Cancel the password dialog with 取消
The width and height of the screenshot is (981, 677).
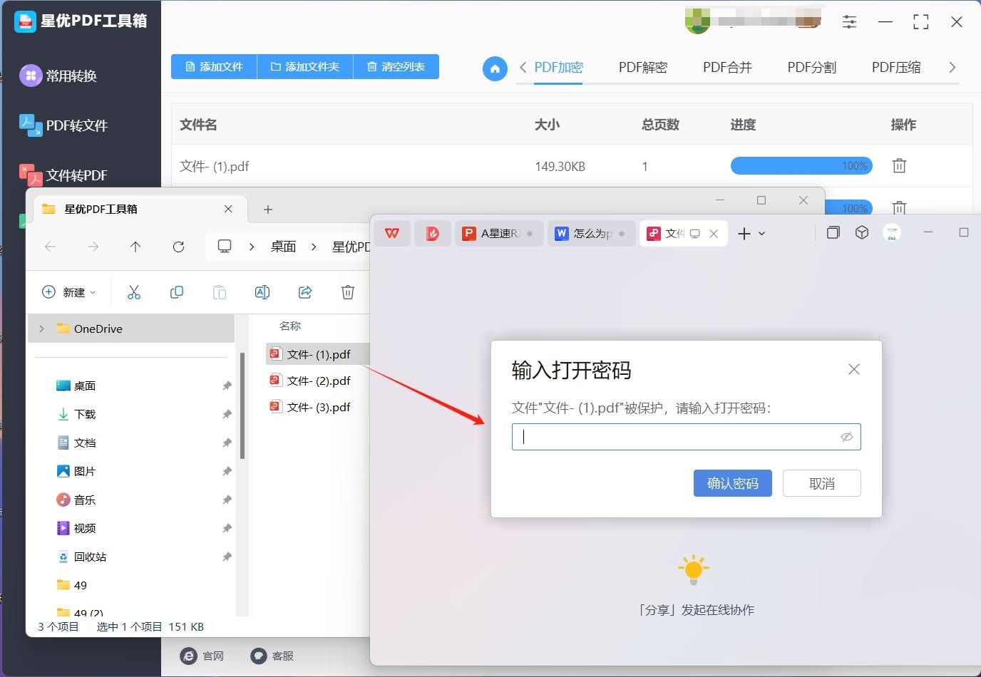(821, 483)
